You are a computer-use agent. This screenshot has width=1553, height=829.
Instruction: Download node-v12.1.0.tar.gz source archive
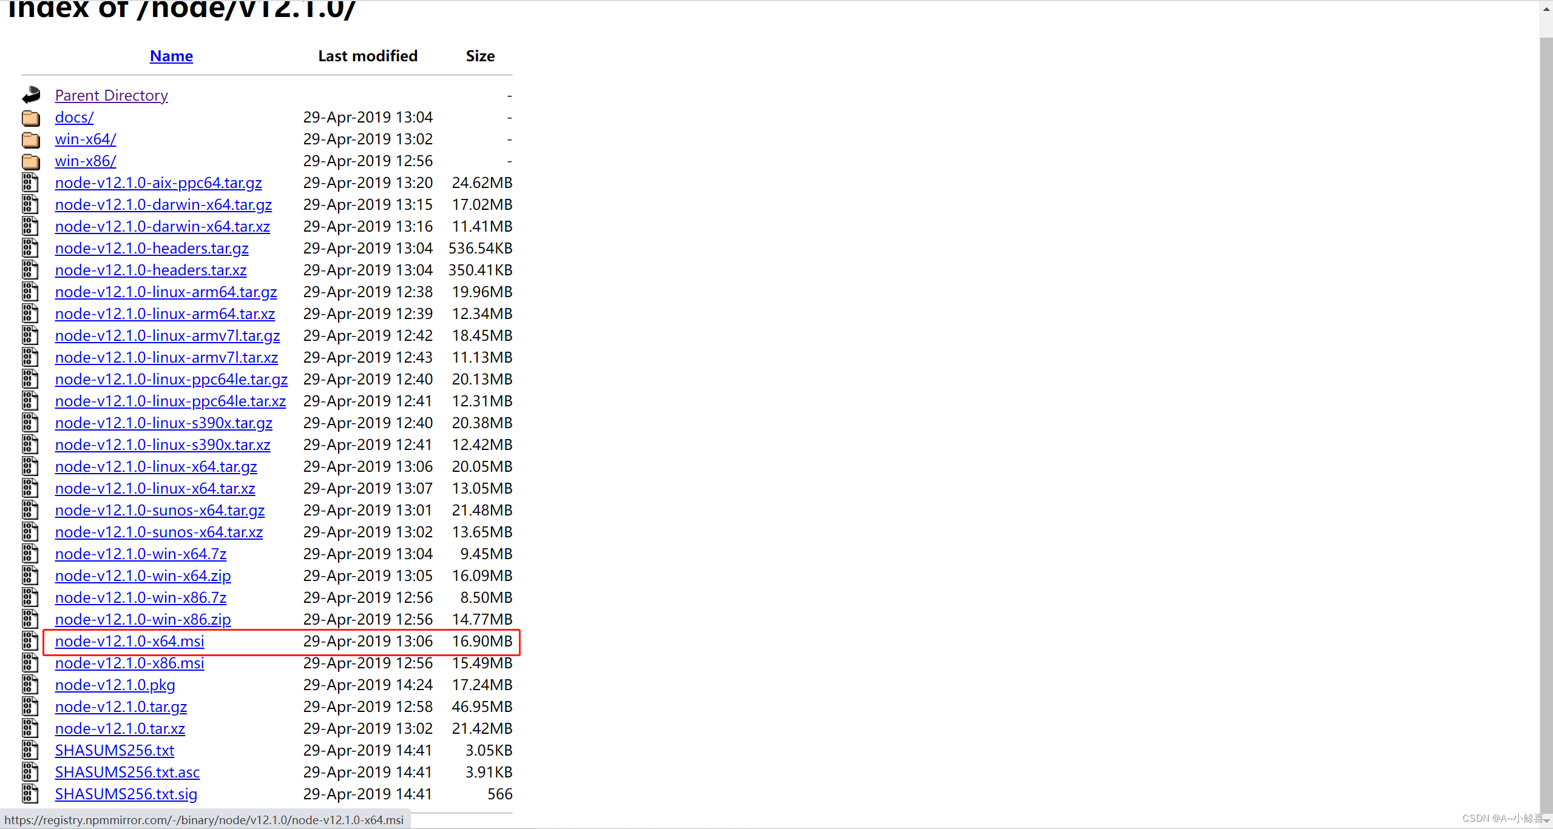coord(121,706)
